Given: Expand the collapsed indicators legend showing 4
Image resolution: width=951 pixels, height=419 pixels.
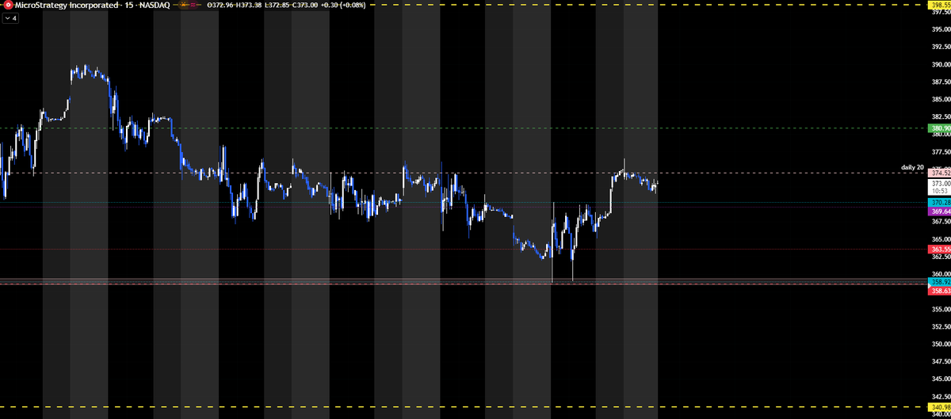Looking at the screenshot, I should click(11, 18).
